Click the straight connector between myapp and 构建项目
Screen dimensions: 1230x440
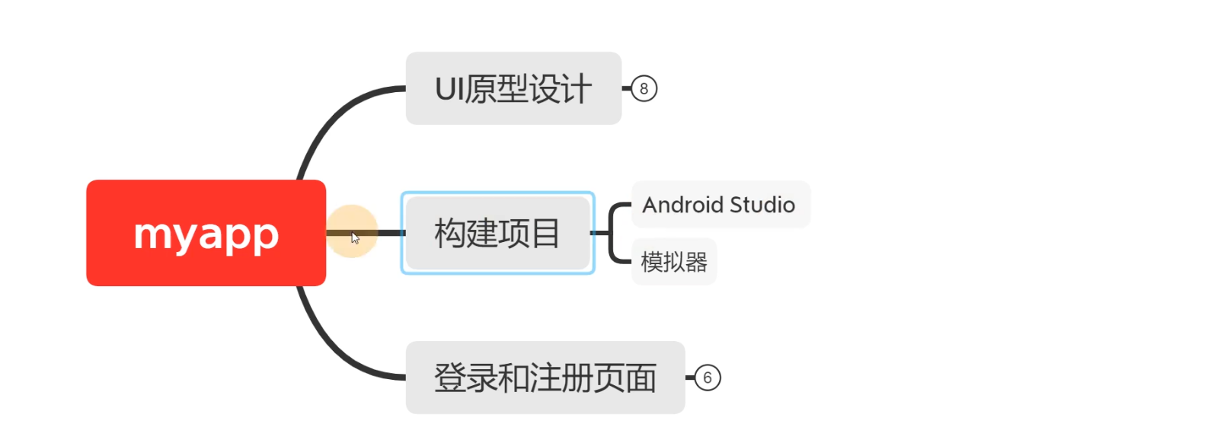pyautogui.click(x=388, y=233)
